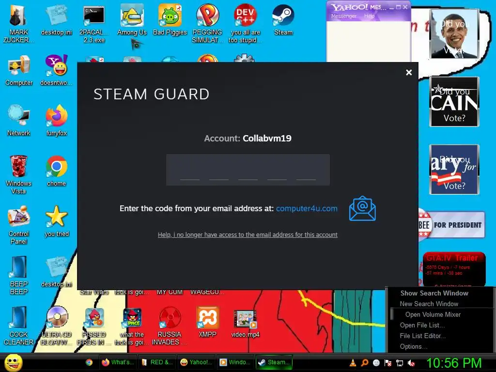Open the Steam desktop shortcut

coord(283,20)
